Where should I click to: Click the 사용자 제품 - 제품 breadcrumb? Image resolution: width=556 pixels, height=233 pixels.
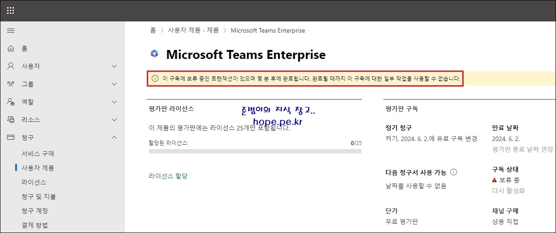click(x=193, y=30)
